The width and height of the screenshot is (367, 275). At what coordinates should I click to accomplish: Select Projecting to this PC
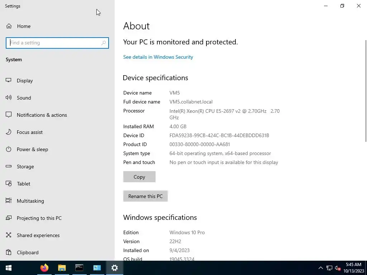[57, 218]
